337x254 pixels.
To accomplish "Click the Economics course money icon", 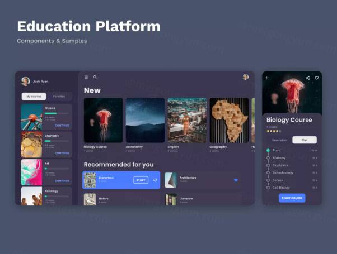I will [90, 180].
